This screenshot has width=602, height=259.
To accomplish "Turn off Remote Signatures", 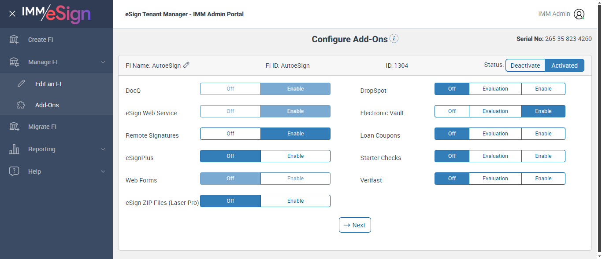I will pyautogui.click(x=230, y=134).
